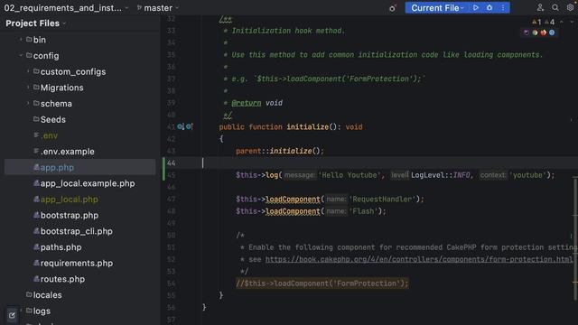
Task: Click the warning count indicator showing 1
Action: (x=536, y=22)
